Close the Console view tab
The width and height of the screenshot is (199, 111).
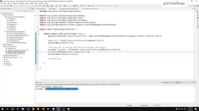point(44,83)
